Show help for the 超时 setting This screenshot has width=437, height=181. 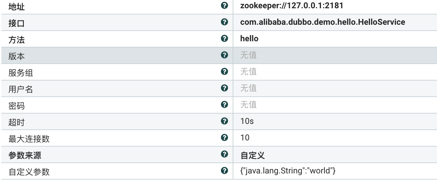pos(224,121)
